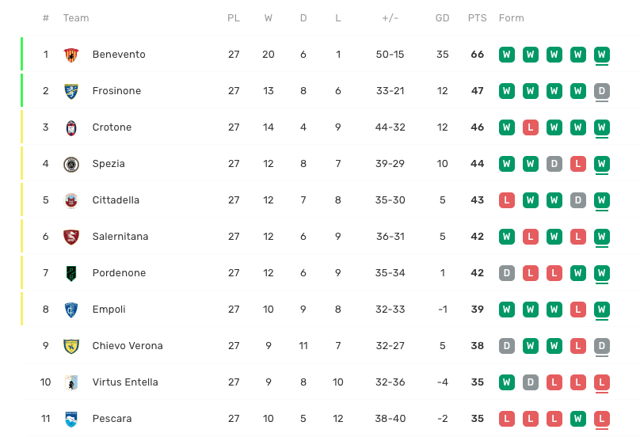Click Pordenone's first draw form badge
The width and height of the screenshot is (640, 437).
[x=507, y=273]
